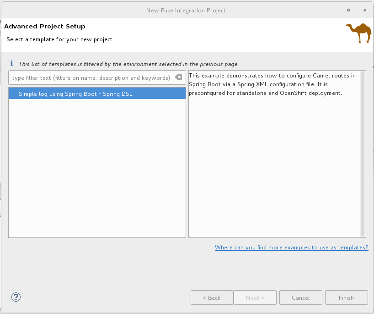Cancel the new project wizard
This screenshot has width=374, height=314.
coord(300,297)
